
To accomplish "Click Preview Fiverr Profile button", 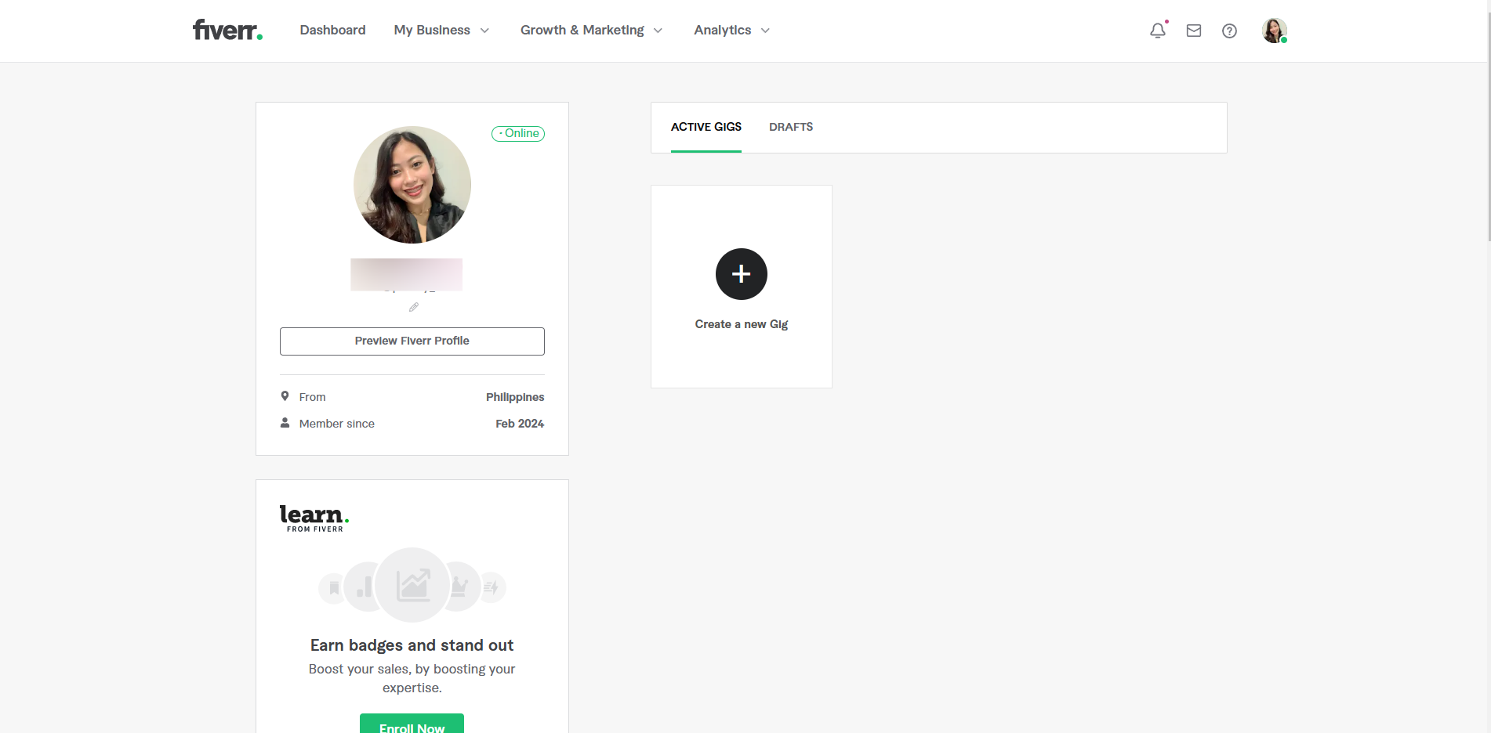I will point(412,341).
